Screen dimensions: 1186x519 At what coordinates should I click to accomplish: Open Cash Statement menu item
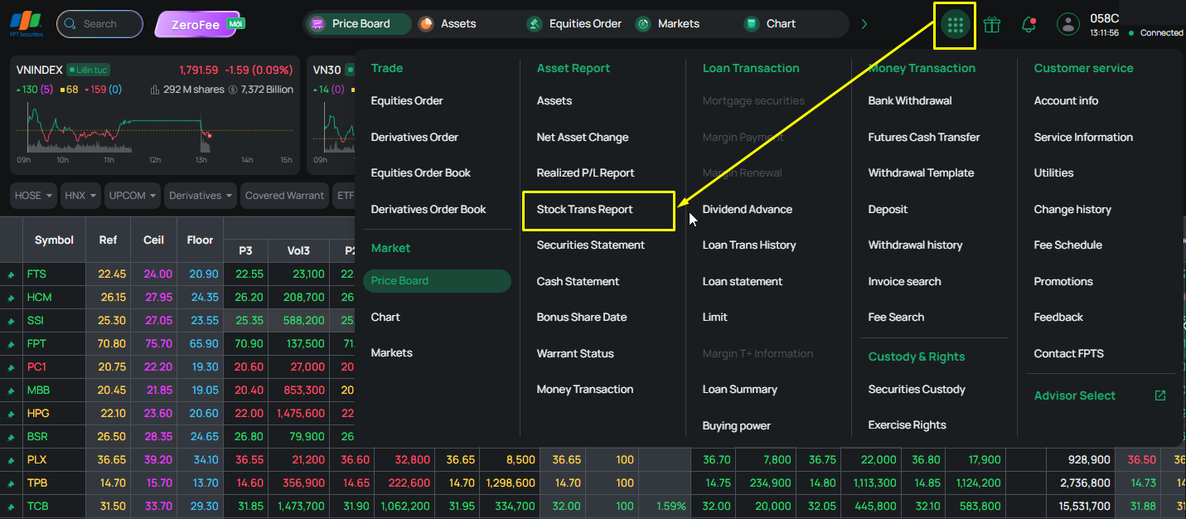(578, 282)
